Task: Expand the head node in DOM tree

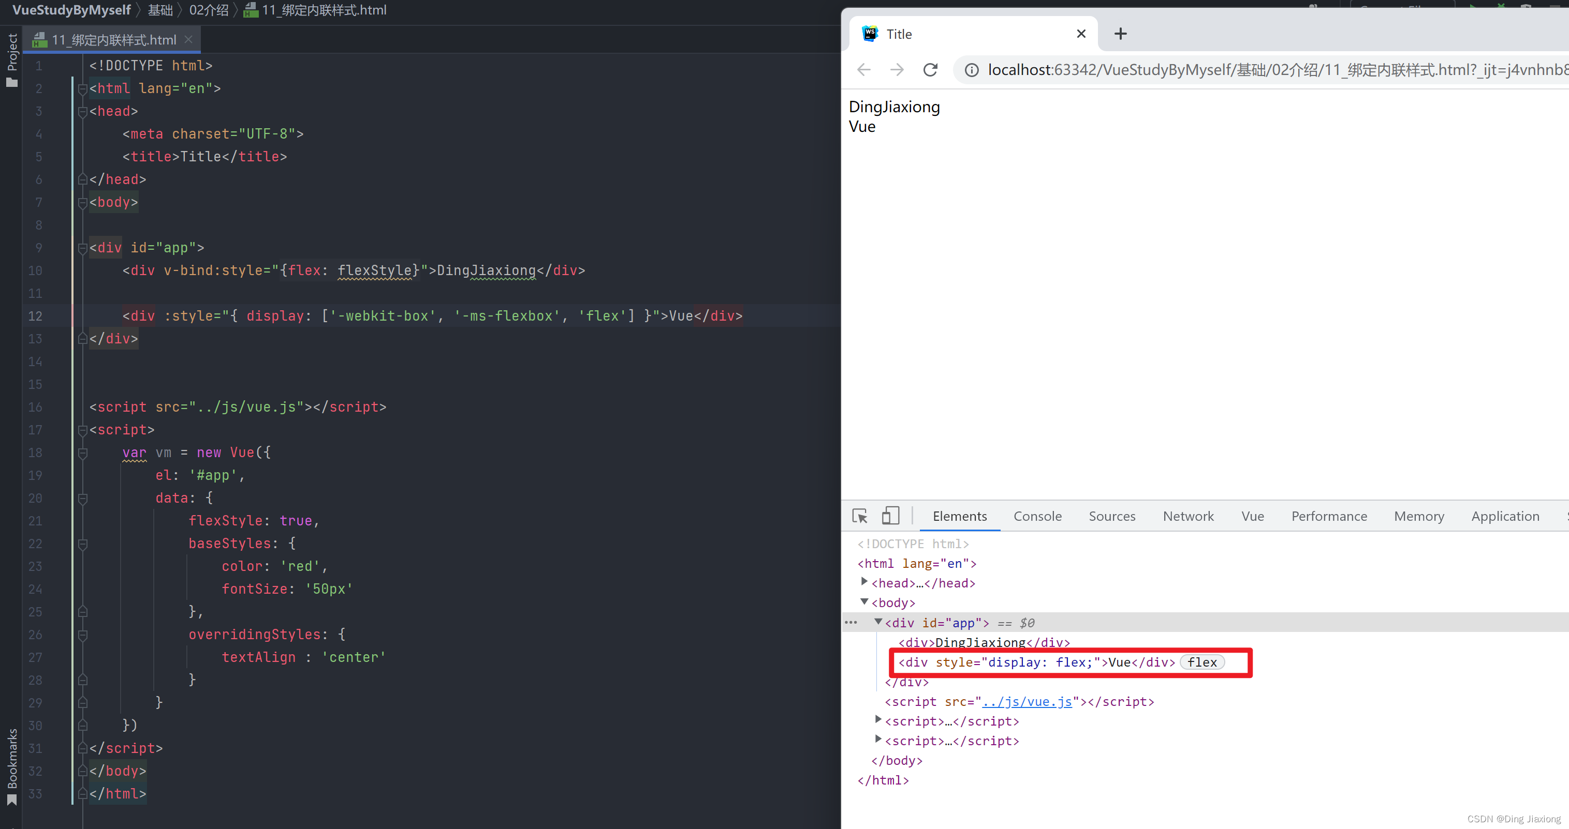Action: pos(863,582)
